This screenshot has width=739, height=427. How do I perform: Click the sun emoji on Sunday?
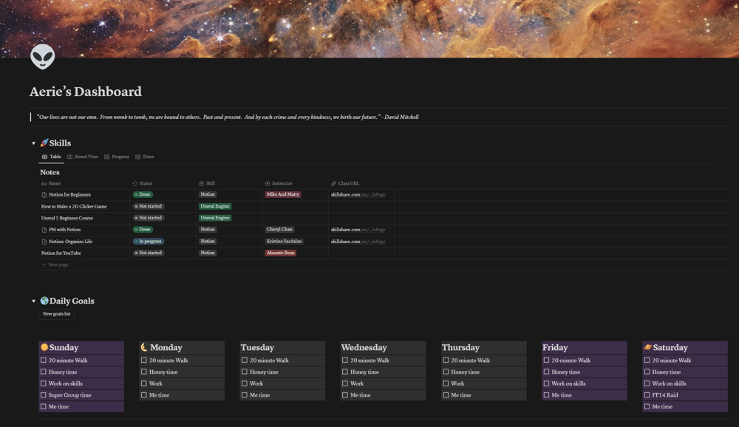[x=44, y=347]
